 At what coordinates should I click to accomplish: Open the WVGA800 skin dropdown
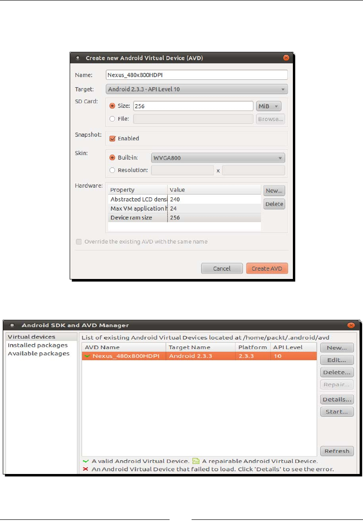[218, 158]
